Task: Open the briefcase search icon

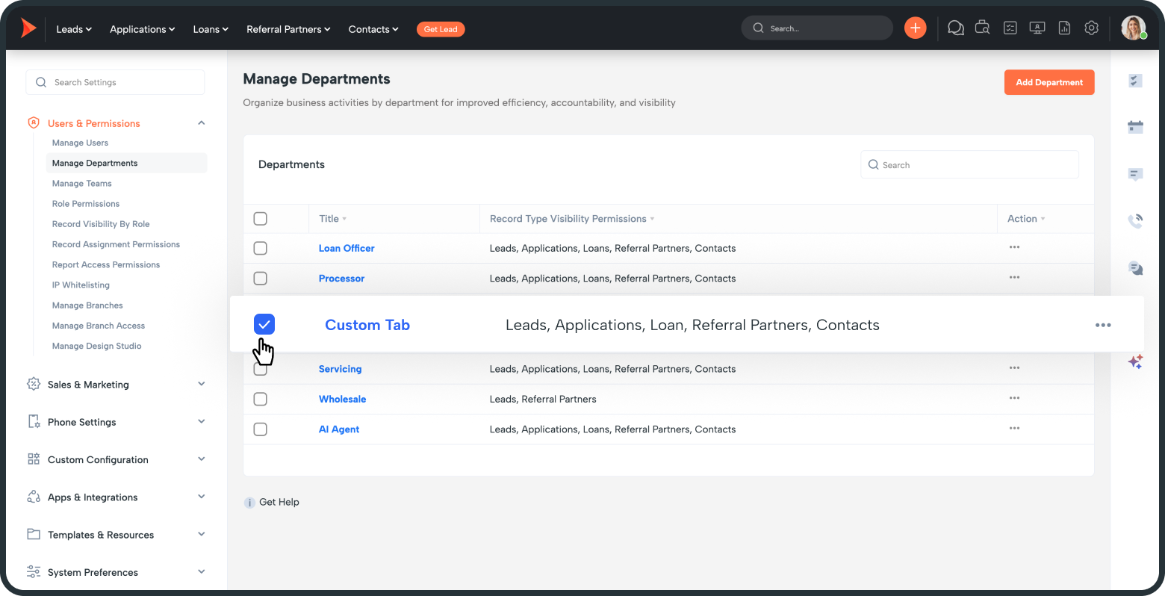Action: coord(983,28)
